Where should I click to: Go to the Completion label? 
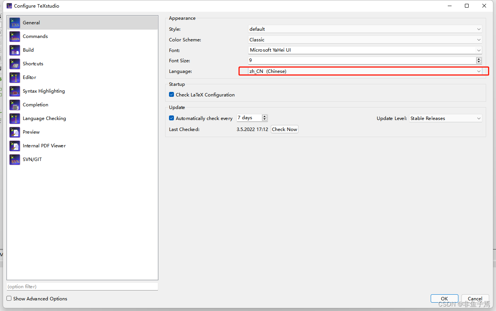click(x=35, y=105)
